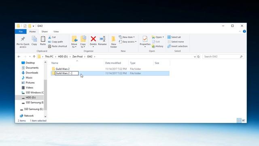
Task: Refresh the current folder view
Action: point(198,57)
